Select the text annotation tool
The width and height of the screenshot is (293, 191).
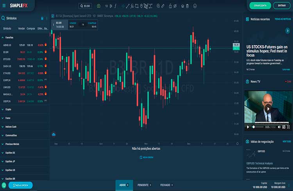(150, 6)
